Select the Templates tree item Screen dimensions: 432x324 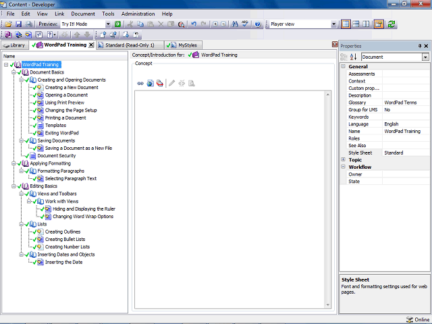point(55,126)
